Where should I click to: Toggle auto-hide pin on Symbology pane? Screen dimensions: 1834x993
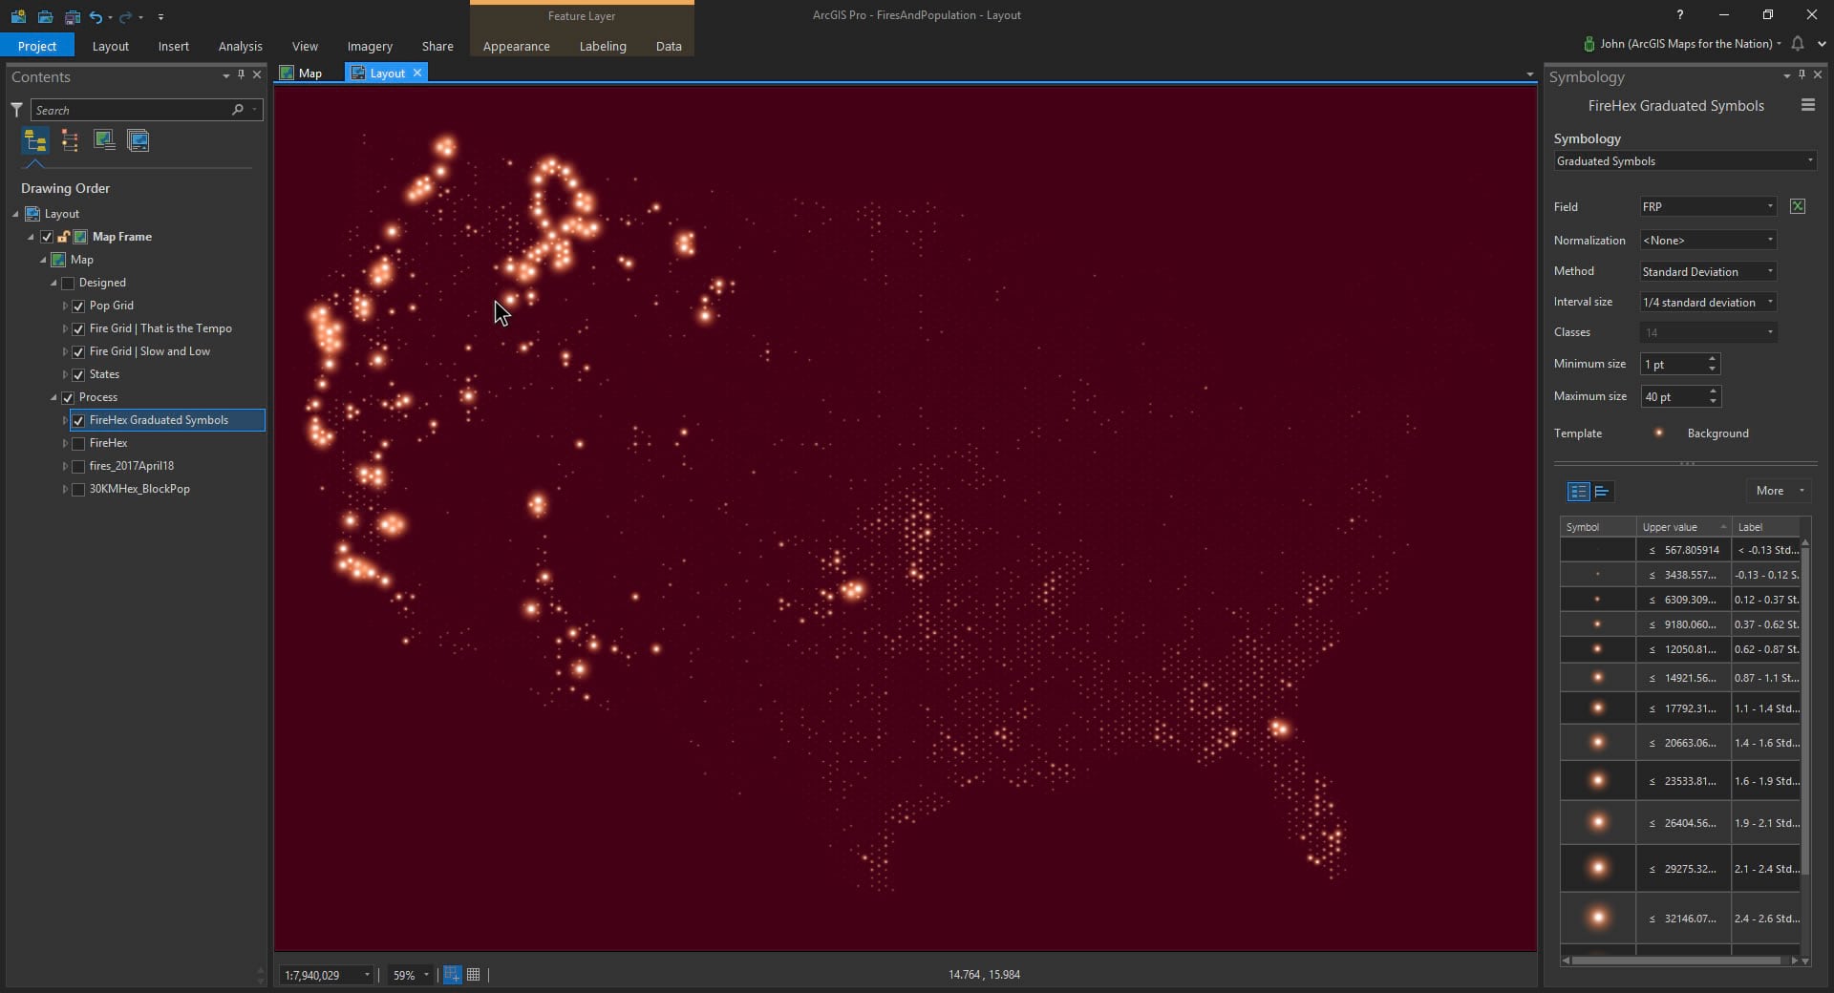[1802, 74]
